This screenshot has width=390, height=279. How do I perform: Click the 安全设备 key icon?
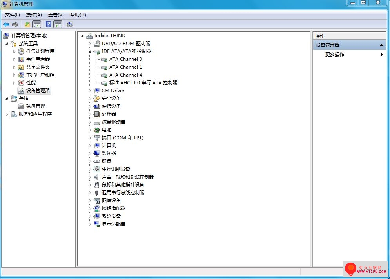pyautogui.click(x=97, y=98)
